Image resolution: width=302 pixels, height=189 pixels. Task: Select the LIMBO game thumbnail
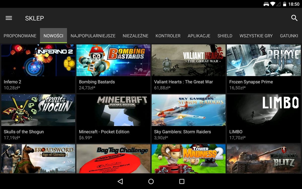(264, 110)
